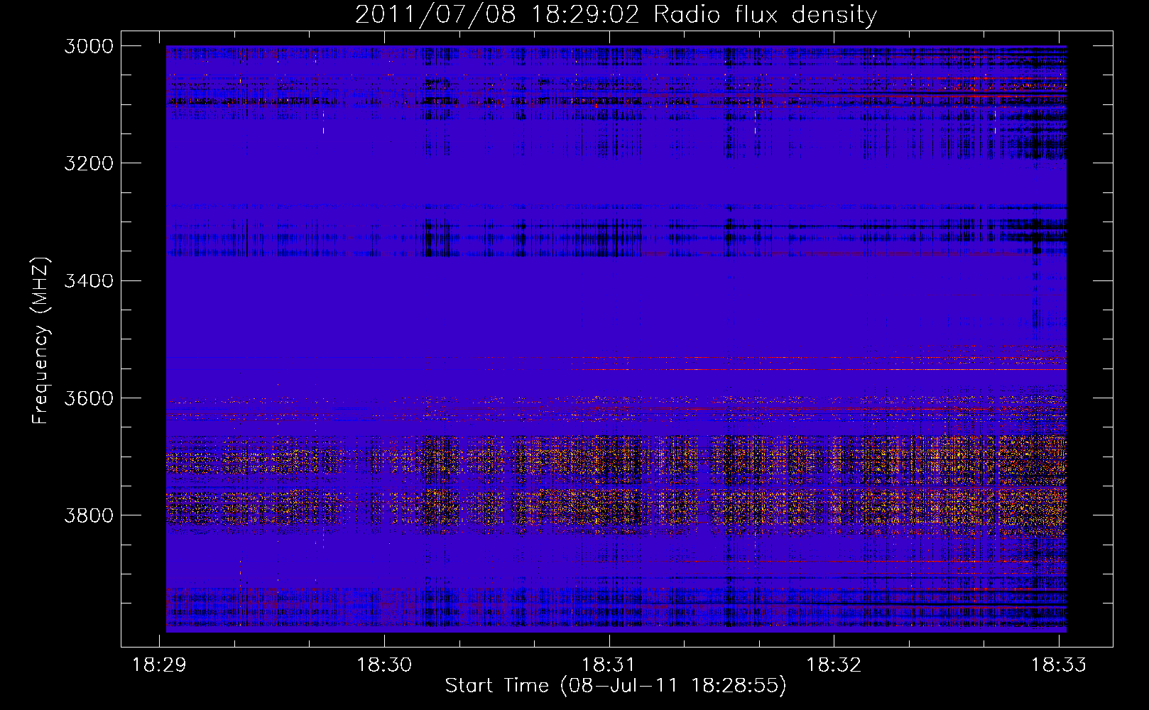
Task: Click the 3200 frequency tick label
Action: click(x=88, y=163)
